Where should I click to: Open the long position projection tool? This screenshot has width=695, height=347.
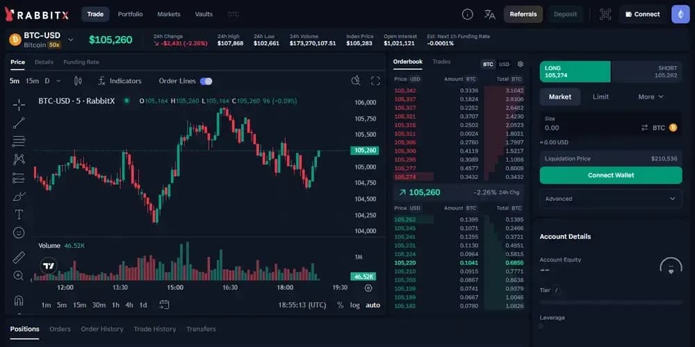point(19,178)
